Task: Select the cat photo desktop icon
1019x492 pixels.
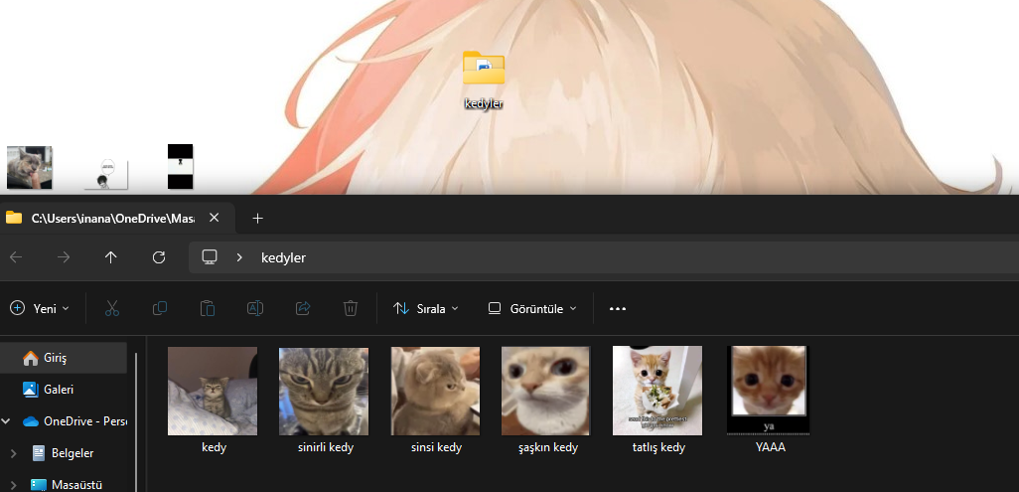Action: 29,167
